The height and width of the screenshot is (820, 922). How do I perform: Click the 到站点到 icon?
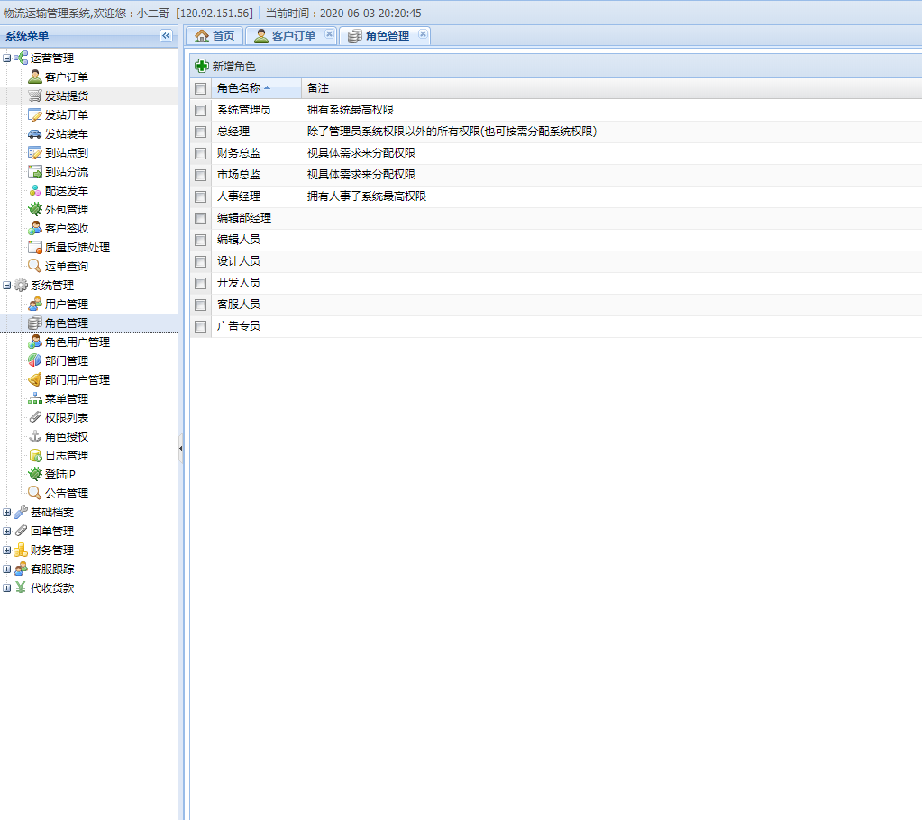[34, 153]
